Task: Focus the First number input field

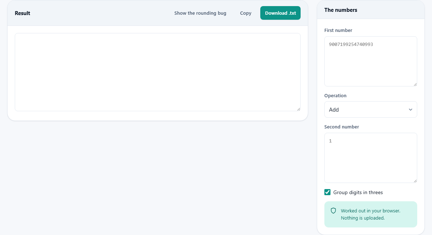Action: click(x=371, y=61)
